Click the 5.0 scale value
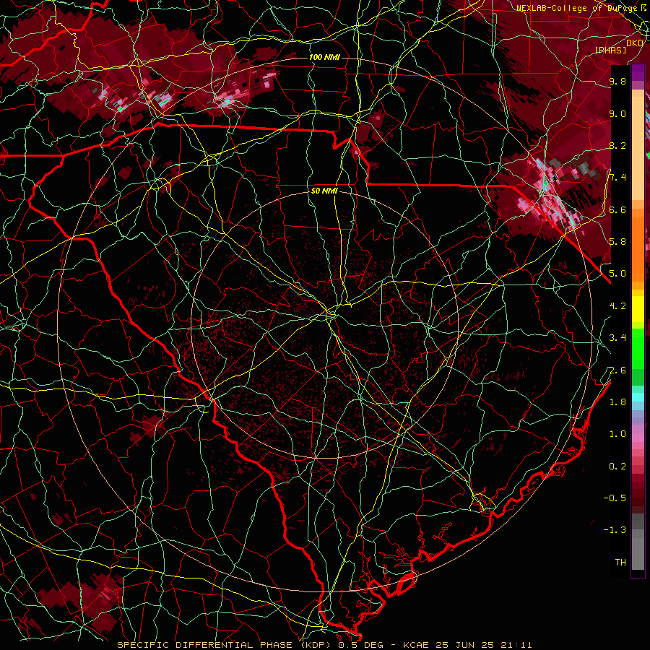The height and width of the screenshot is (650, 650). point(617,274)
